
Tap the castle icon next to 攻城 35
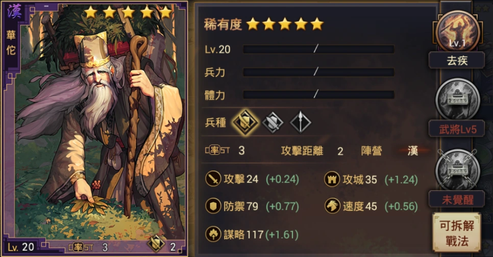[x=332, y=179]
